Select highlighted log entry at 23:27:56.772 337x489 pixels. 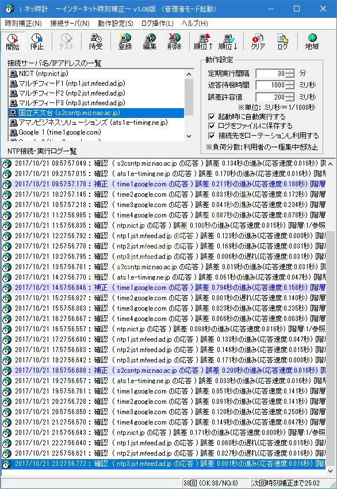click(164, 464)
